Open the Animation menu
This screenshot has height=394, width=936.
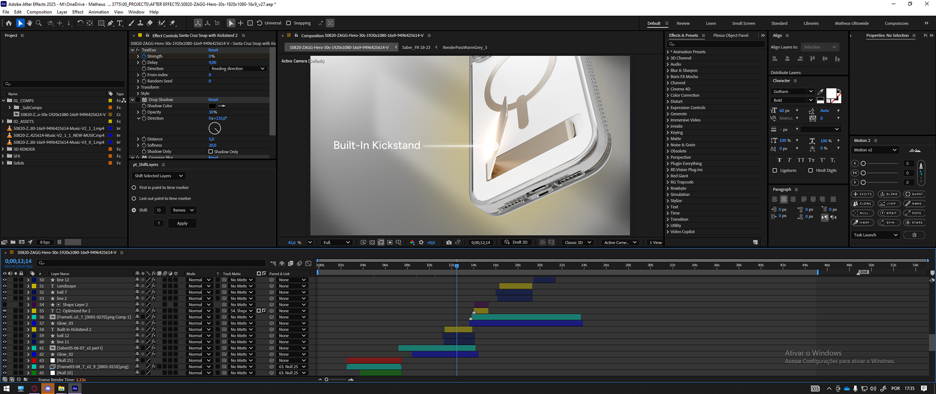98,12
